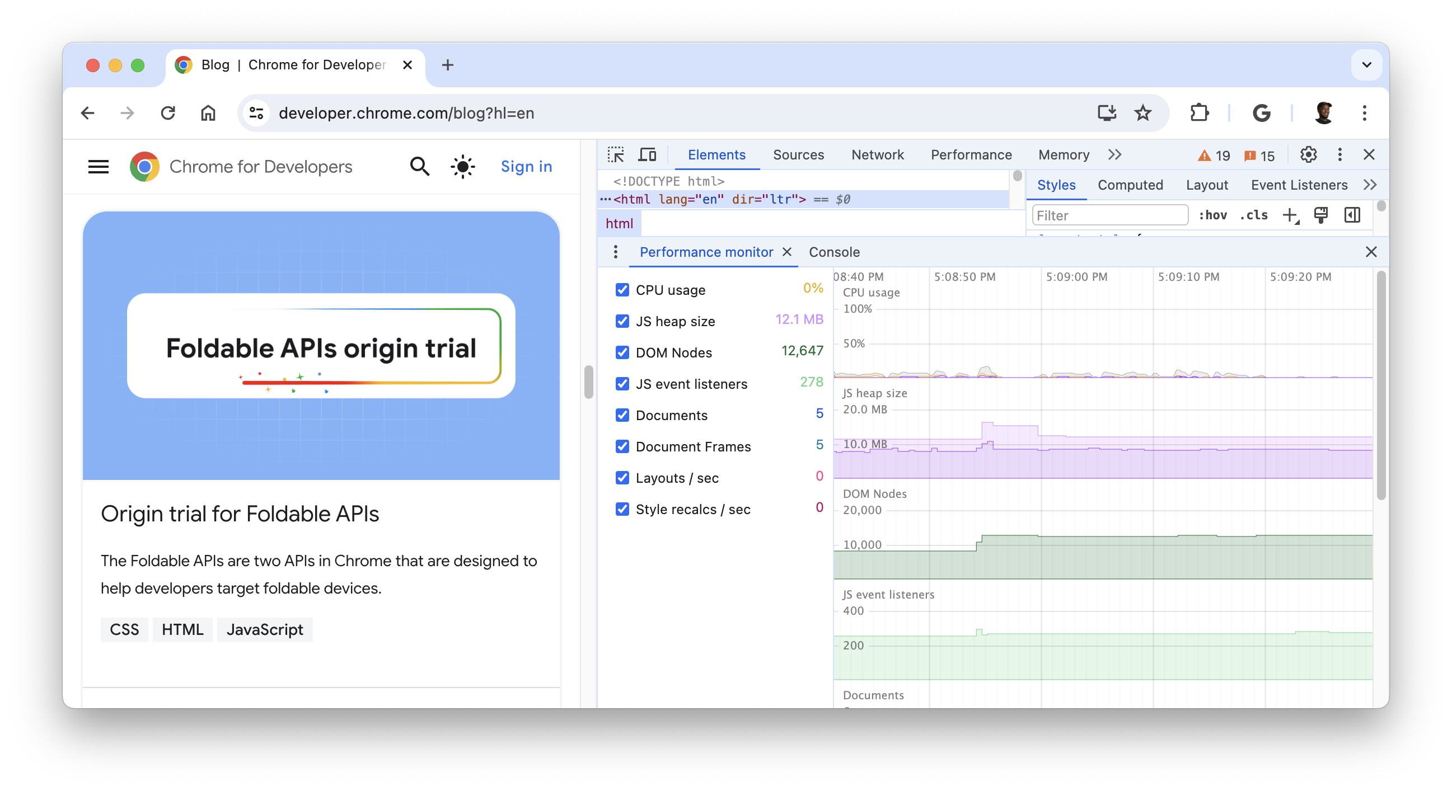Viewport: 1452px width, 791px height.
Task: Click the DevTools device toggle icon
Action: tap(646, 154)
